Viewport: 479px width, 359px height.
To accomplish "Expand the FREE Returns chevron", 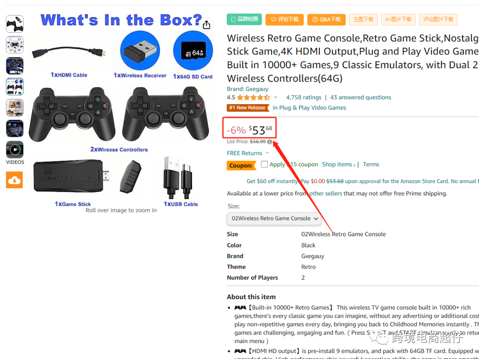I will click(x=267, y=153).
